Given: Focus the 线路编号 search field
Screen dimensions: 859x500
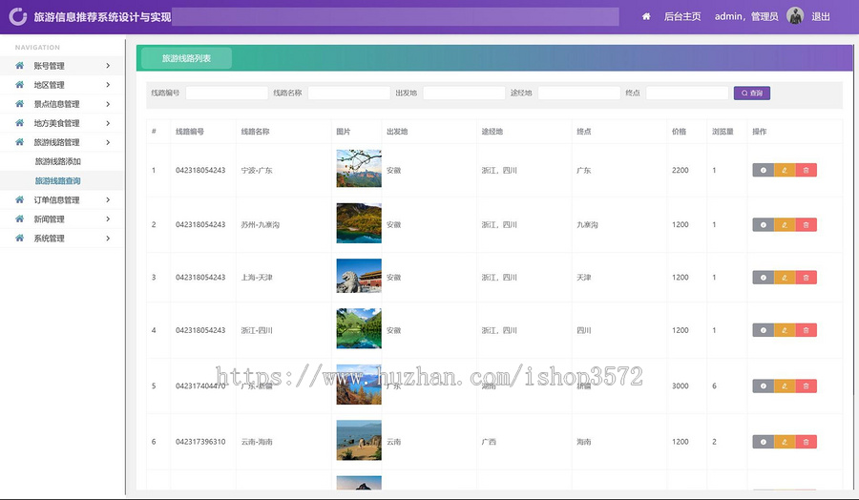Looking at the screenshot, I should pos(227,94).
